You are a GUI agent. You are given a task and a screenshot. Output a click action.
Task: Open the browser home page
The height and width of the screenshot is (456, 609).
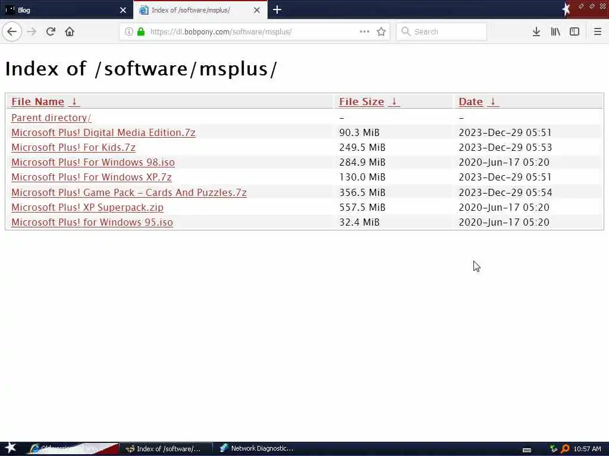[x=70, y=31]
